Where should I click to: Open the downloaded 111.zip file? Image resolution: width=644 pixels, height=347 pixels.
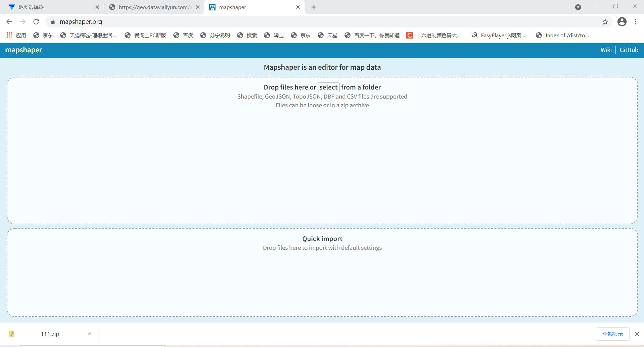(50, 334)
